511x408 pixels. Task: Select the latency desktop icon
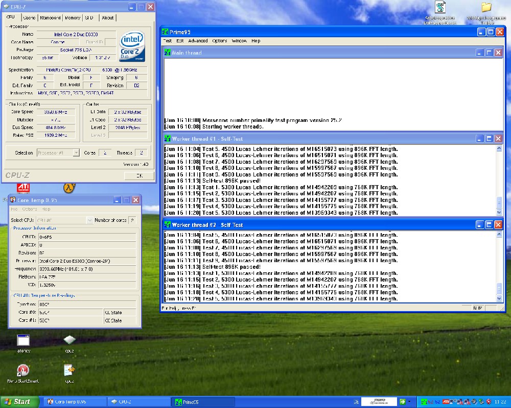(x=24, y=343)
